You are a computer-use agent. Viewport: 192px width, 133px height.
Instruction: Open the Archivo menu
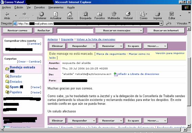click(x=6, y=7)
